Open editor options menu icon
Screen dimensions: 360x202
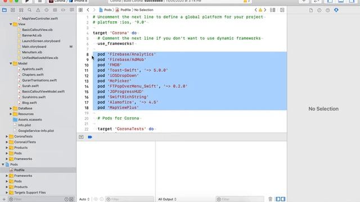pos(273,10)
